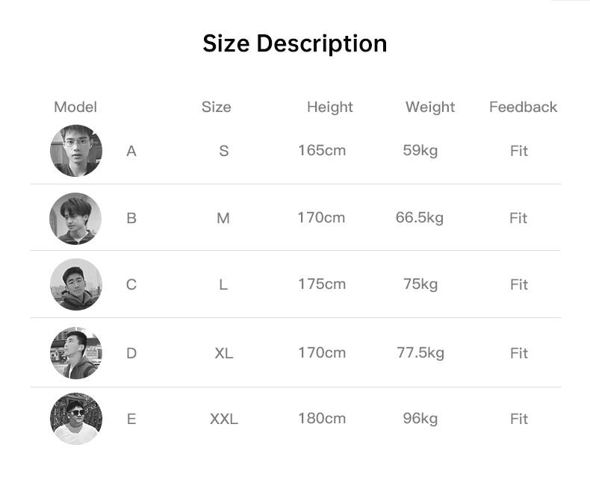Select the XL size cell
Viewport: 590px width, 492px height.
tap(224, 353)
